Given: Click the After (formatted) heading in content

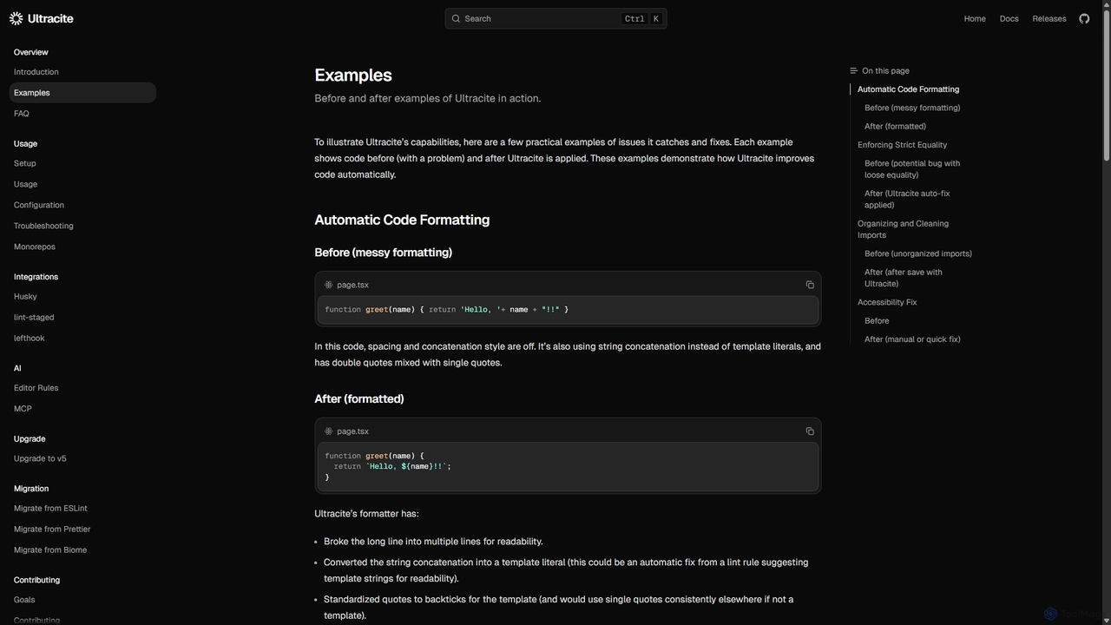Looking at the screenshot, I should (359, 399).
